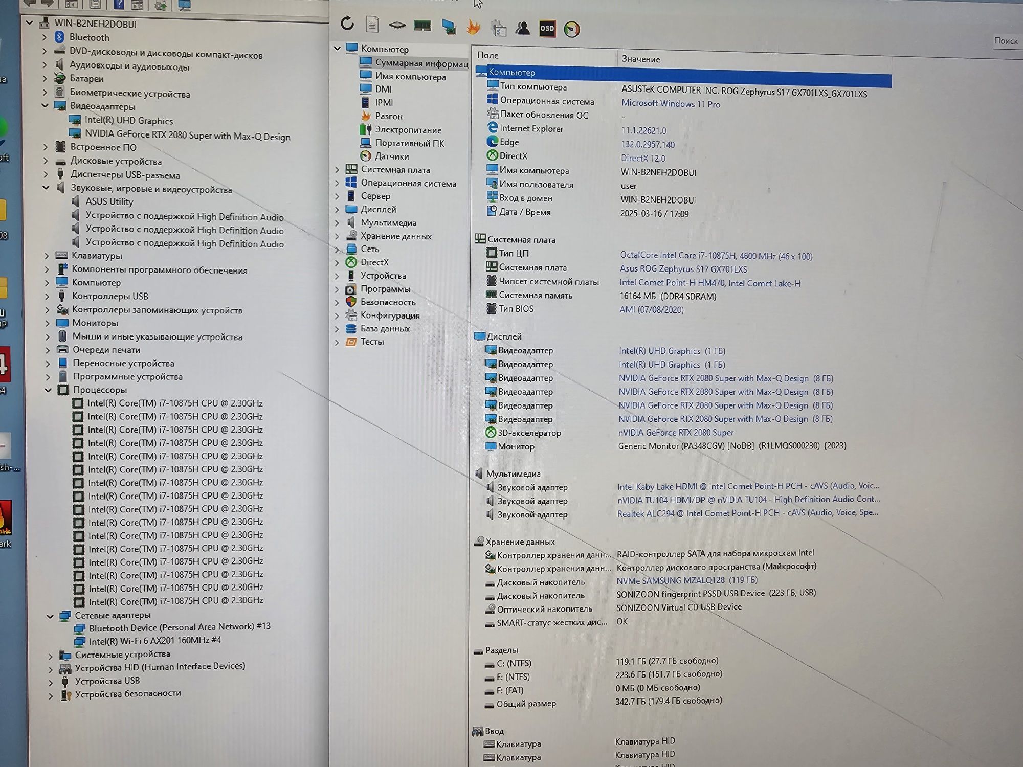Collapse the Процессоры node
Viewport: 1023px width, 767px height.
click(x=48, y=390)
